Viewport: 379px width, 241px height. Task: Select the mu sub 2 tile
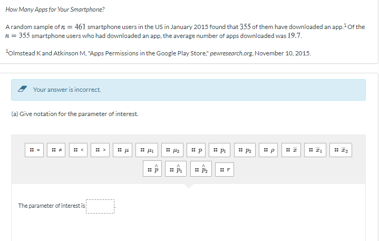[x=172, y=150]
